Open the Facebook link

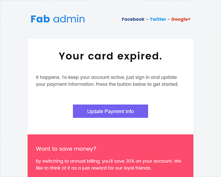point(133,19)
